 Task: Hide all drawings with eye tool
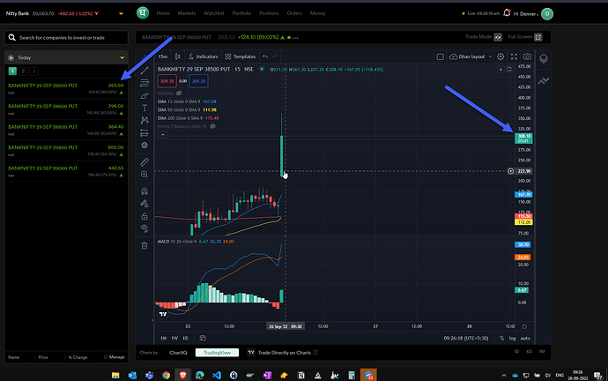[145, 228]
